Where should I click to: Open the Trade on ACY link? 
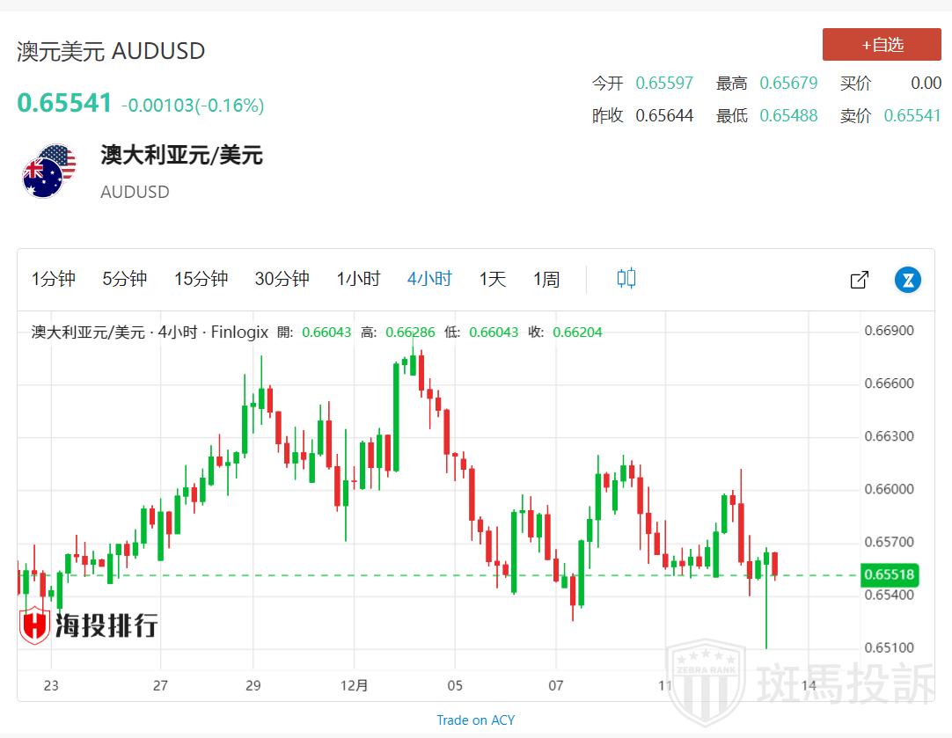pos(475,720)
